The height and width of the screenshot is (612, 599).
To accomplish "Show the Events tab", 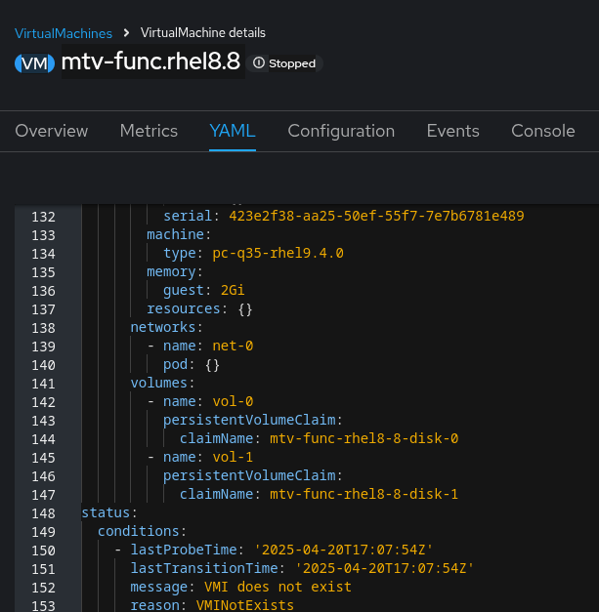I will (452, 131).
